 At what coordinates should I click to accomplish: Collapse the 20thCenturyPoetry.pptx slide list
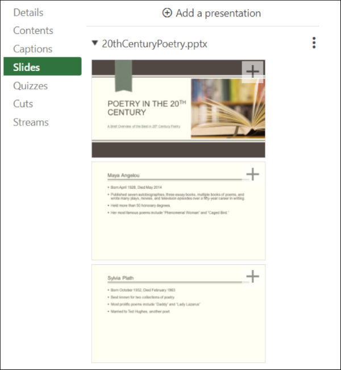click(x=94, y=44)
